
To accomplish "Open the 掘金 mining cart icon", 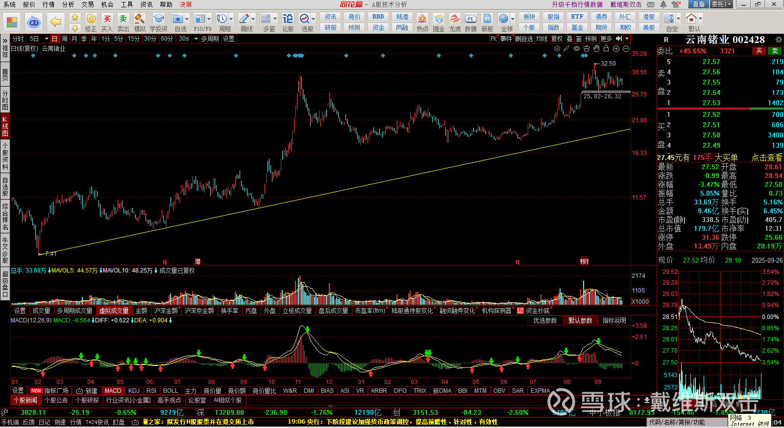I will point(439,19).
